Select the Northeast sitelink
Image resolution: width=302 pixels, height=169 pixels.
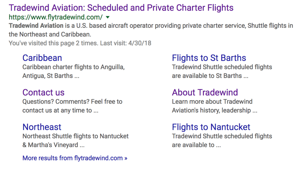pos(42,127)
